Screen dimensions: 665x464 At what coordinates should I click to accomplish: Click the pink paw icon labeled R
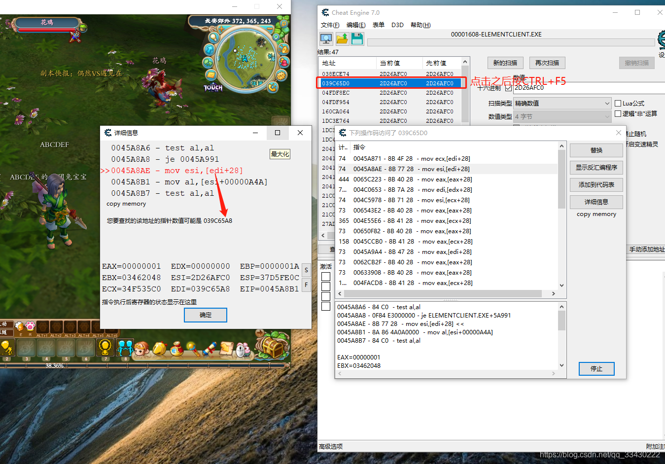click(x=30, y=325)
